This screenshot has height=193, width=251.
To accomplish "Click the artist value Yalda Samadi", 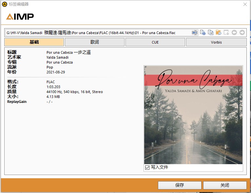I will coord(57,57).
